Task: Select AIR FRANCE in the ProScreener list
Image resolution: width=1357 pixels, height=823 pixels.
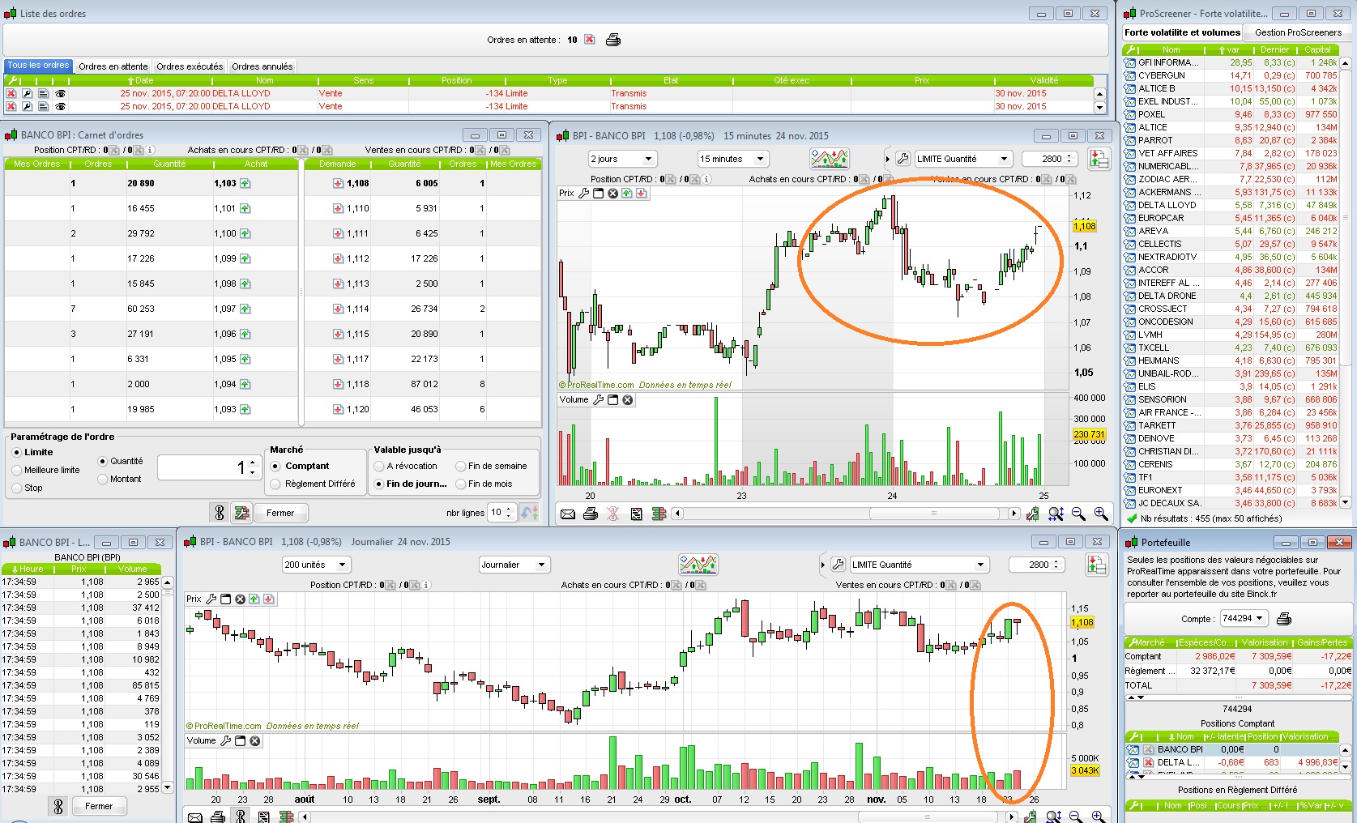Action: pyautogui.click(x=1231, y=412)
